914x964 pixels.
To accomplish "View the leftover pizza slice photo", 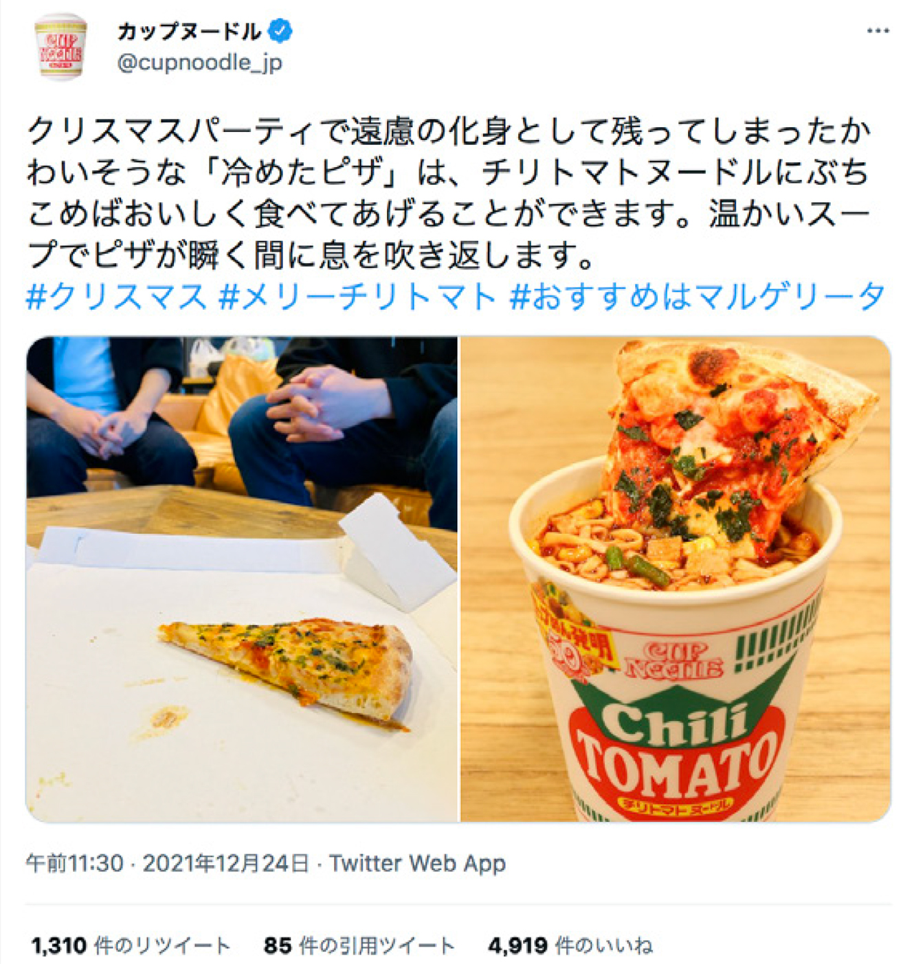I will (242, 579).
